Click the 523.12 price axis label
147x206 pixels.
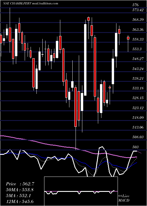[138, 108]
